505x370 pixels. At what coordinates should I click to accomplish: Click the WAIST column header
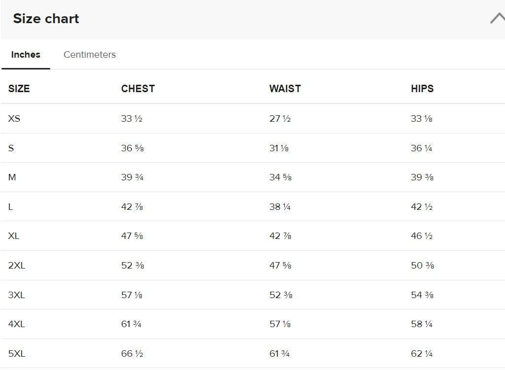285,89
